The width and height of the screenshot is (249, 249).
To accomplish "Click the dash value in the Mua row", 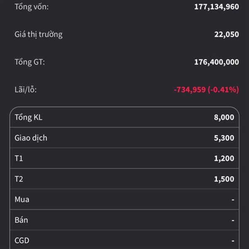I will [233, 200].
